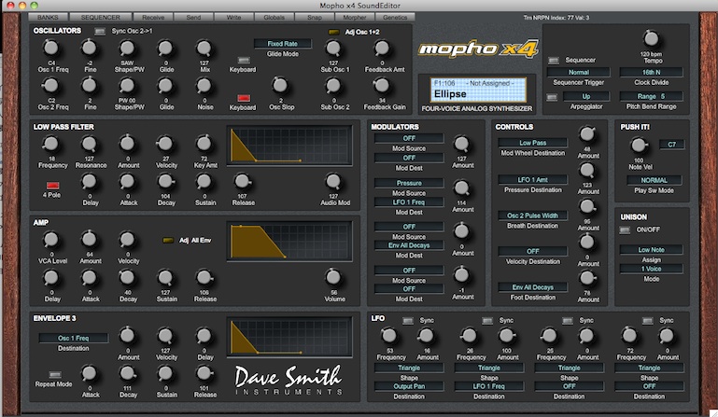The width and height of the screenshot is (718, 417).
Task: Toggle Unison ON/OFF switch
Action: [625, 229]
